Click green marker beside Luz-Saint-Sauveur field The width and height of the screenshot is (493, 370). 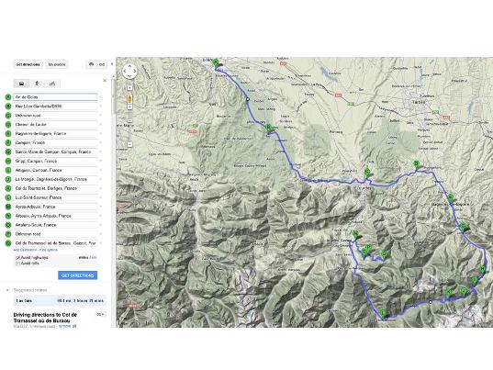8,197
